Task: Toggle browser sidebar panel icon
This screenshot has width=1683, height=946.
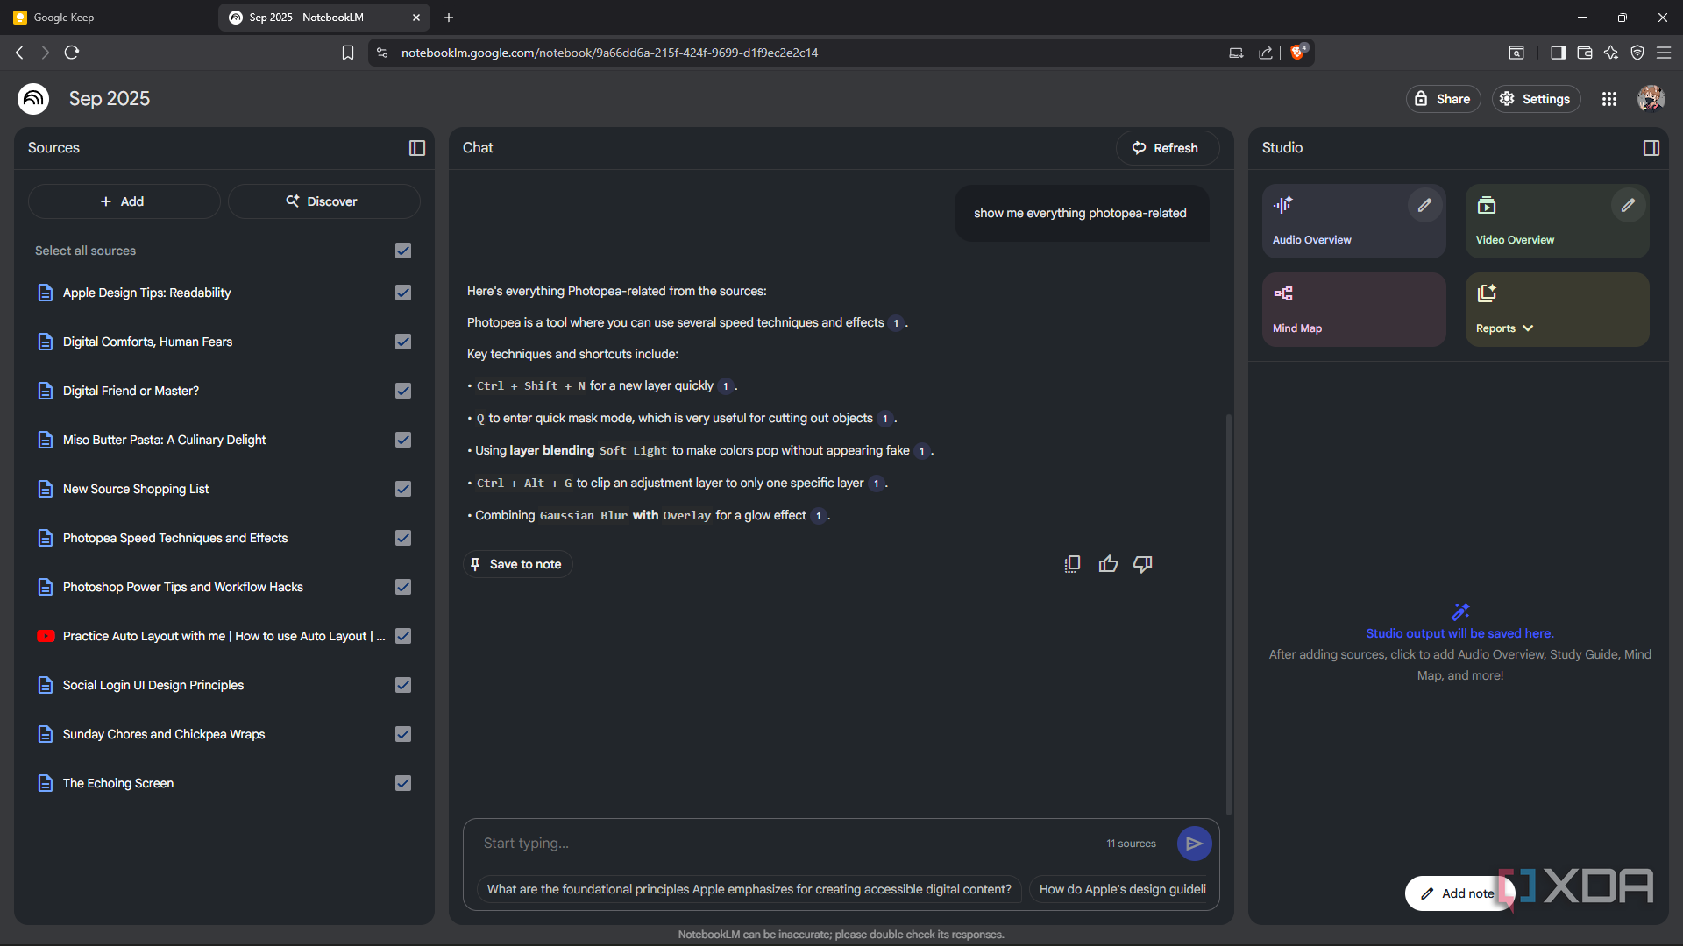Action: [x=1558, y=53]
